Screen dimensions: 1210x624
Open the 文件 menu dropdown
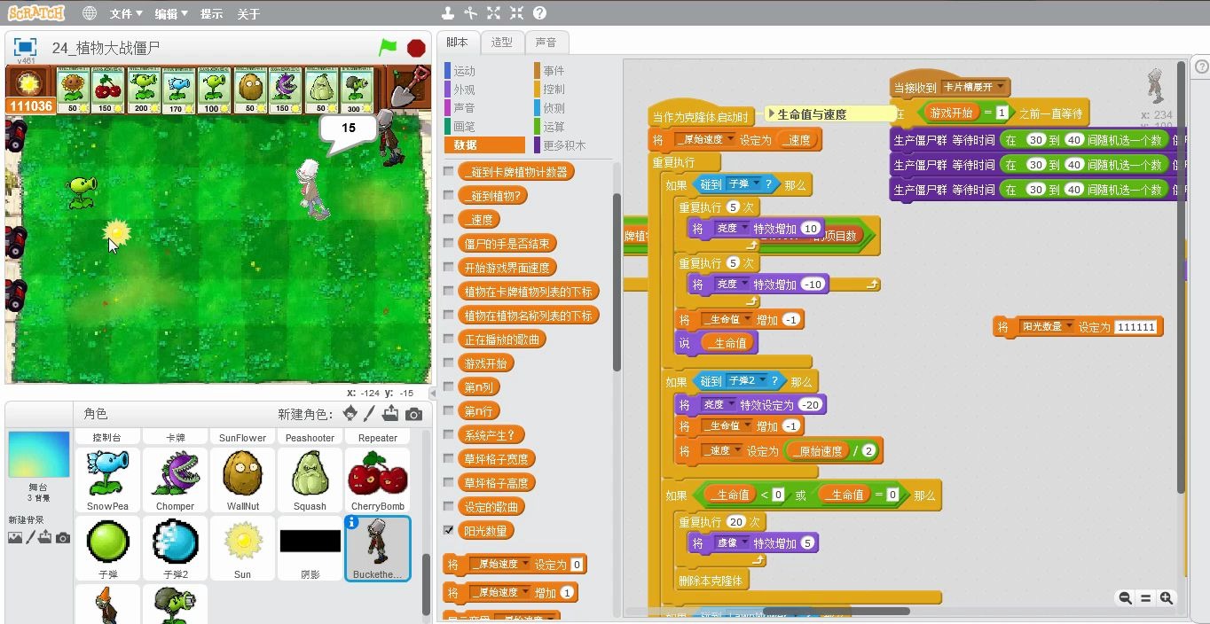tap(126, 13)
